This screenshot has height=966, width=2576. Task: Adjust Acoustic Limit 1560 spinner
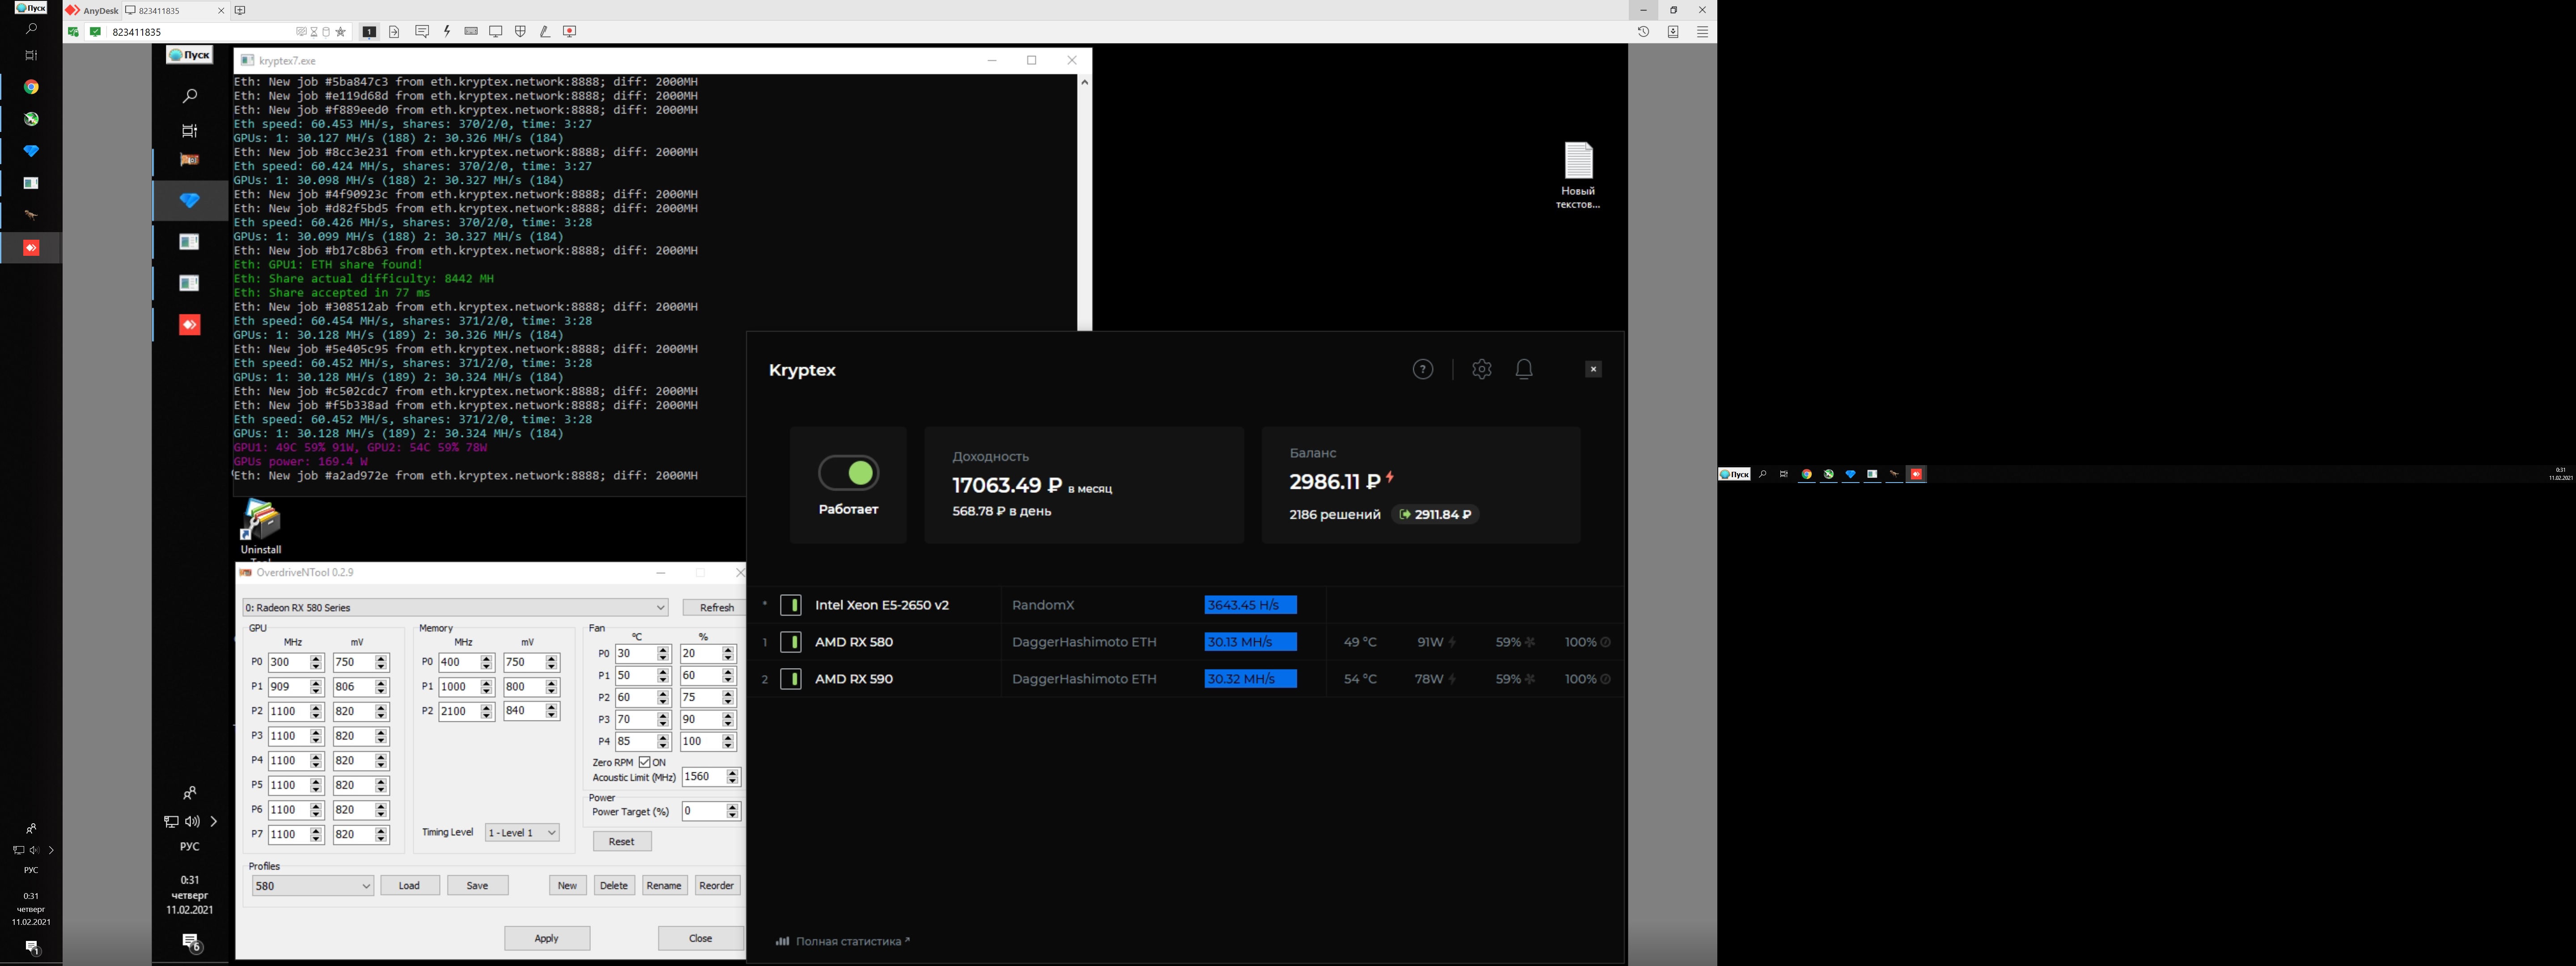tap(733, 777)
